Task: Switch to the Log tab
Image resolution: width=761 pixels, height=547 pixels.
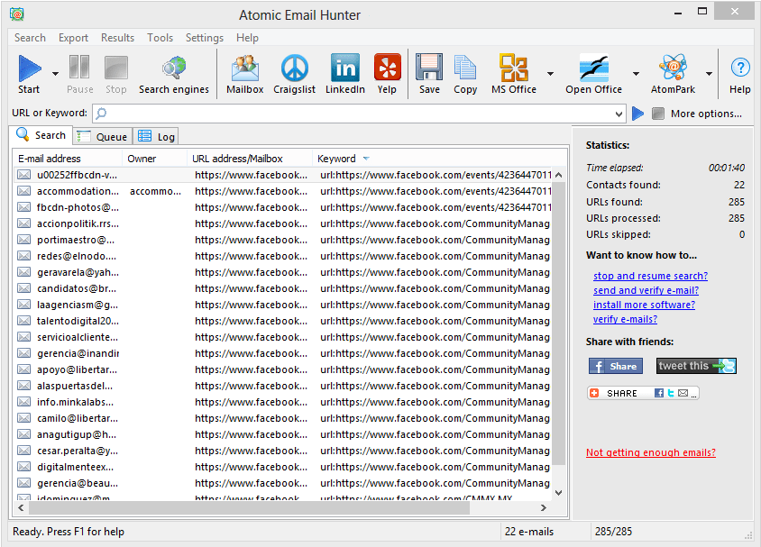Action: [x=156, y=135]
